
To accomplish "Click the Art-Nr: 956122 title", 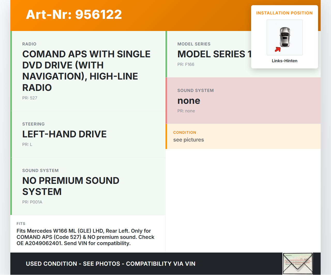I will (74, 14).
